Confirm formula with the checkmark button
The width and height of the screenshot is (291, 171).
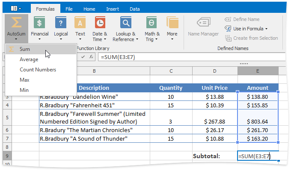click(83, 57)
